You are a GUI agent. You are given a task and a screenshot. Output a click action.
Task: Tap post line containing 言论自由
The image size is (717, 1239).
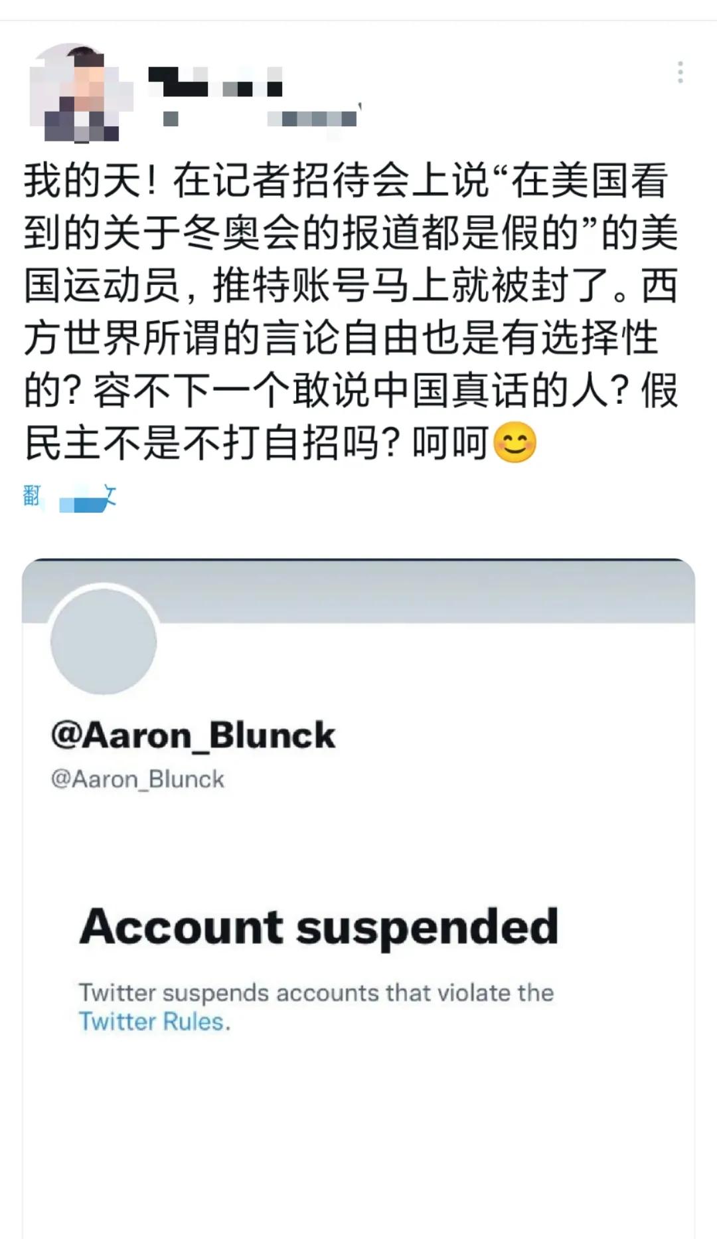(x=341, y=338)
